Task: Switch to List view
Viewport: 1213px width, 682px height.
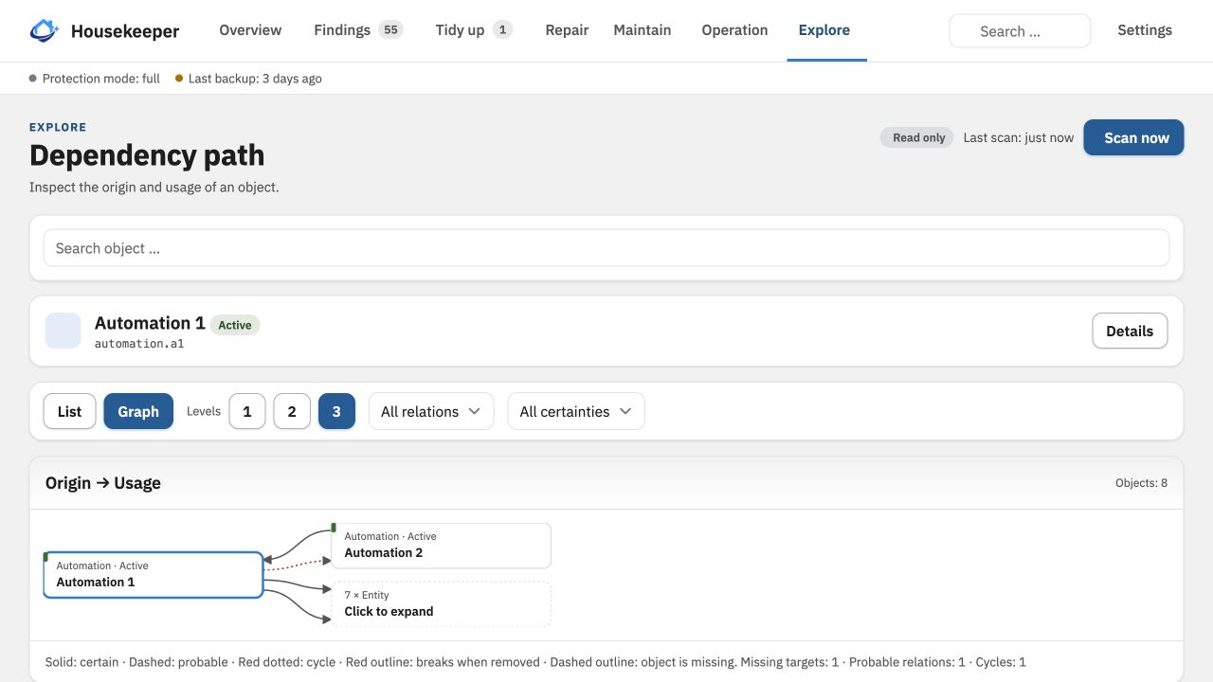Action: (70, 411)
